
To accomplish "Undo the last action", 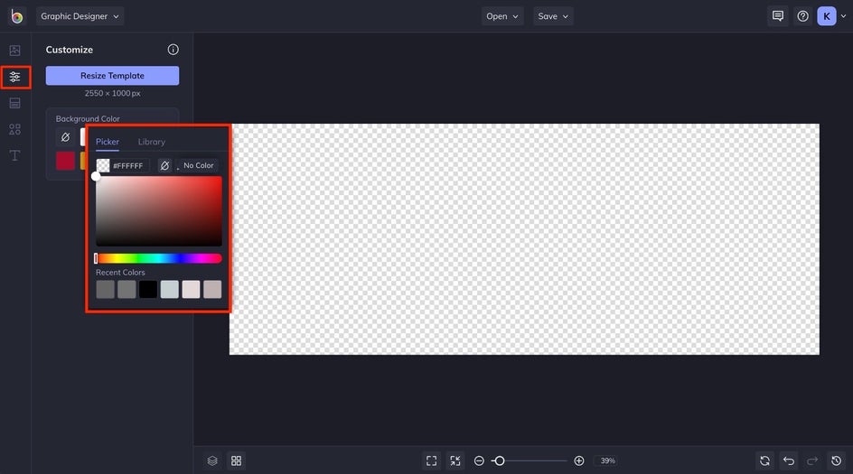I will 788,461.
